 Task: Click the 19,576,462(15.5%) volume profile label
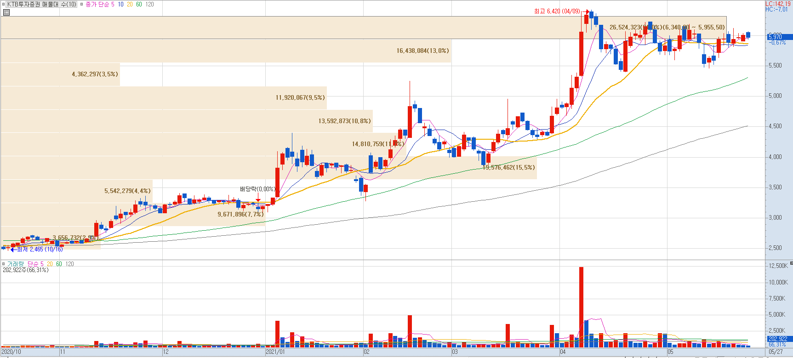(509, 167)
